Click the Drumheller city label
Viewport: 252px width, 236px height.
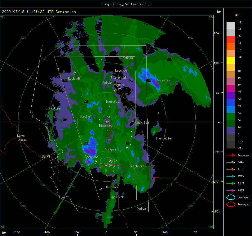tap(164, 138)
